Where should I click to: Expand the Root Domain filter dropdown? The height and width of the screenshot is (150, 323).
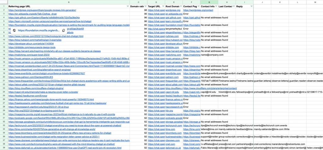point(180,6)
